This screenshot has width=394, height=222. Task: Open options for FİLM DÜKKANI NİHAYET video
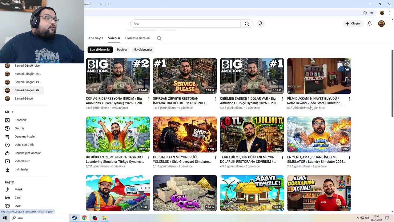[349, 99]
